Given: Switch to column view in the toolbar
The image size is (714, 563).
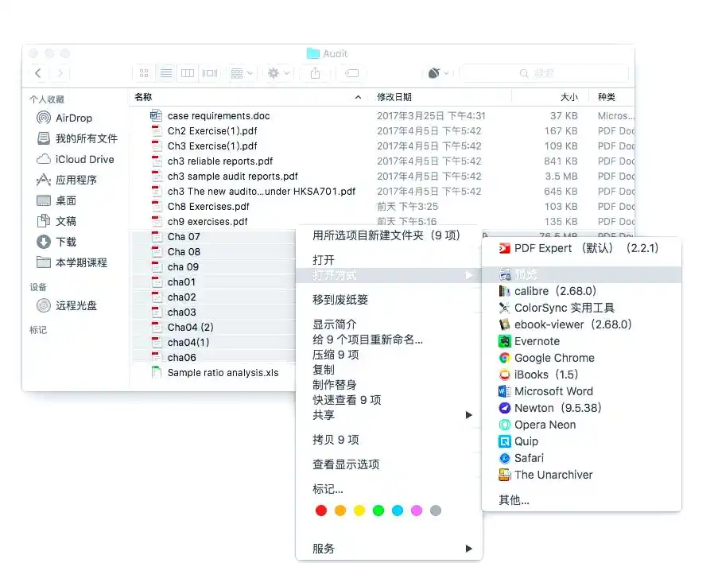Looking at the screenshot, I should [188, 73].
